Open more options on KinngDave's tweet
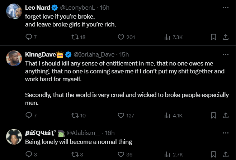The width and height of the screenshot is (236, 160). pos(226,54)
